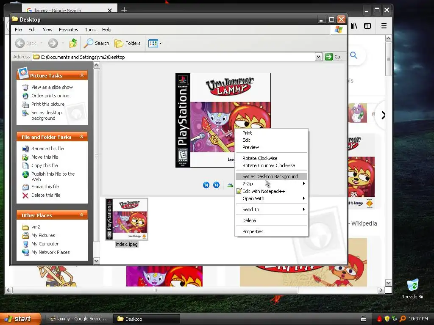Select the index.jpeg thumbnail
Image resolution: width=434 pixels, height=325 pixels.
127,219
